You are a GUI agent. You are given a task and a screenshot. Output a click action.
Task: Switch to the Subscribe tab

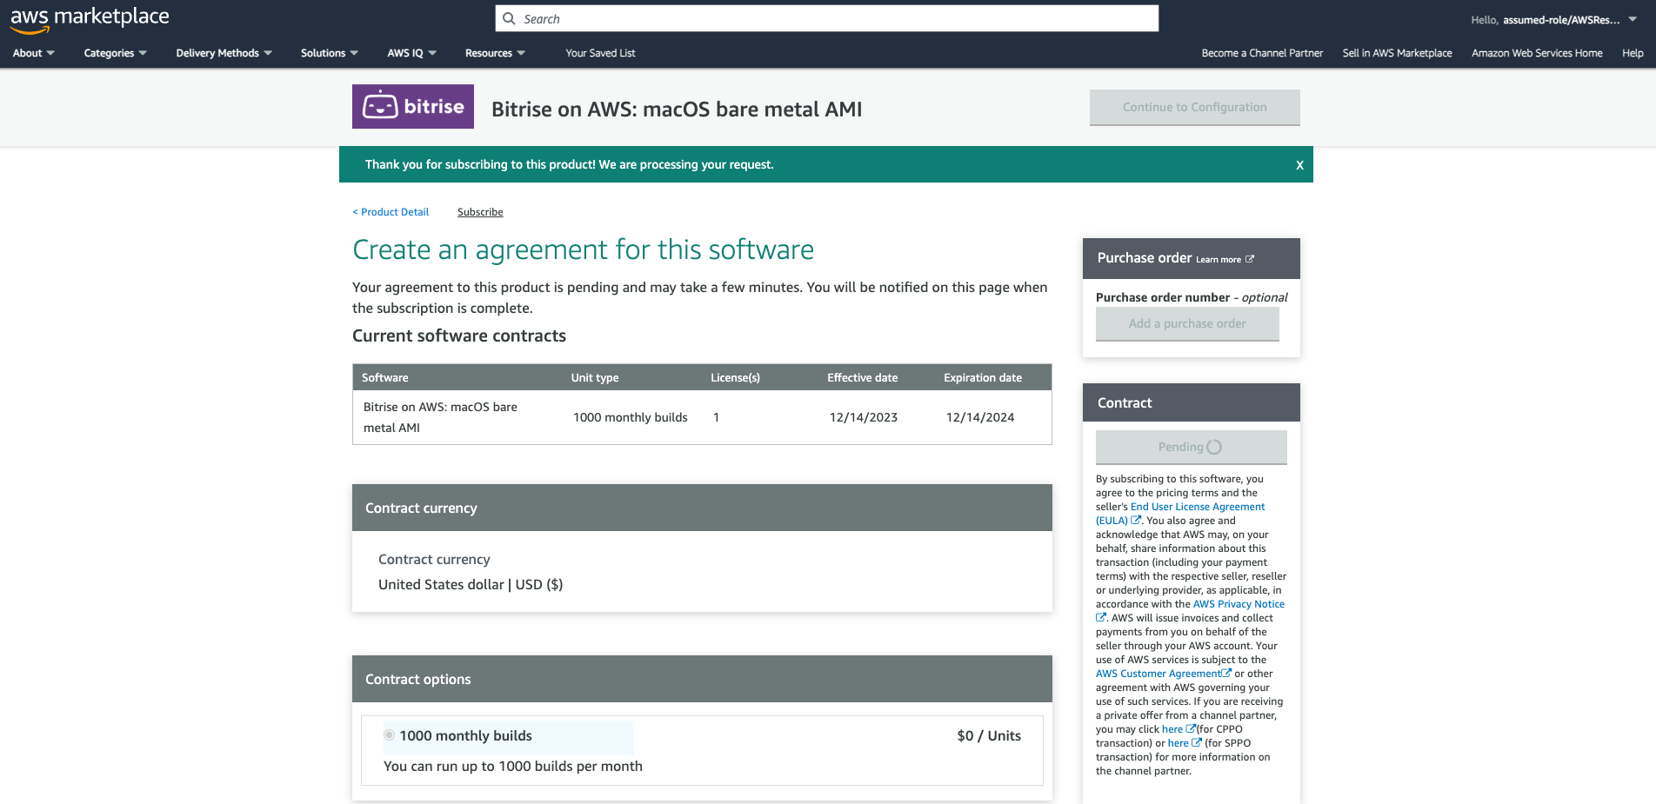click(x=479, y=211)
